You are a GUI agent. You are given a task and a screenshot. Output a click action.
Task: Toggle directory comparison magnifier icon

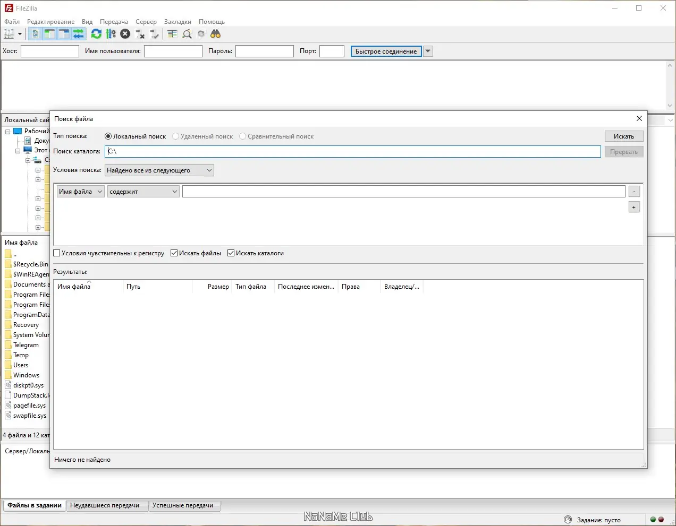tap(187, 34)
